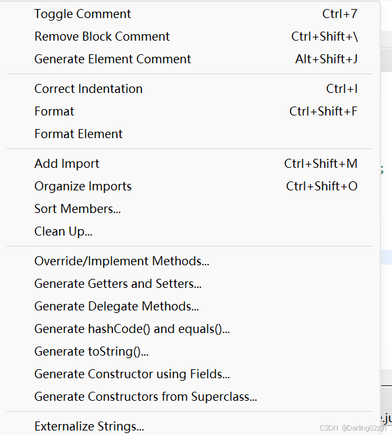Open Externalize Strings wizard
This screenshot has width=392, height=435.
[89, 426]
